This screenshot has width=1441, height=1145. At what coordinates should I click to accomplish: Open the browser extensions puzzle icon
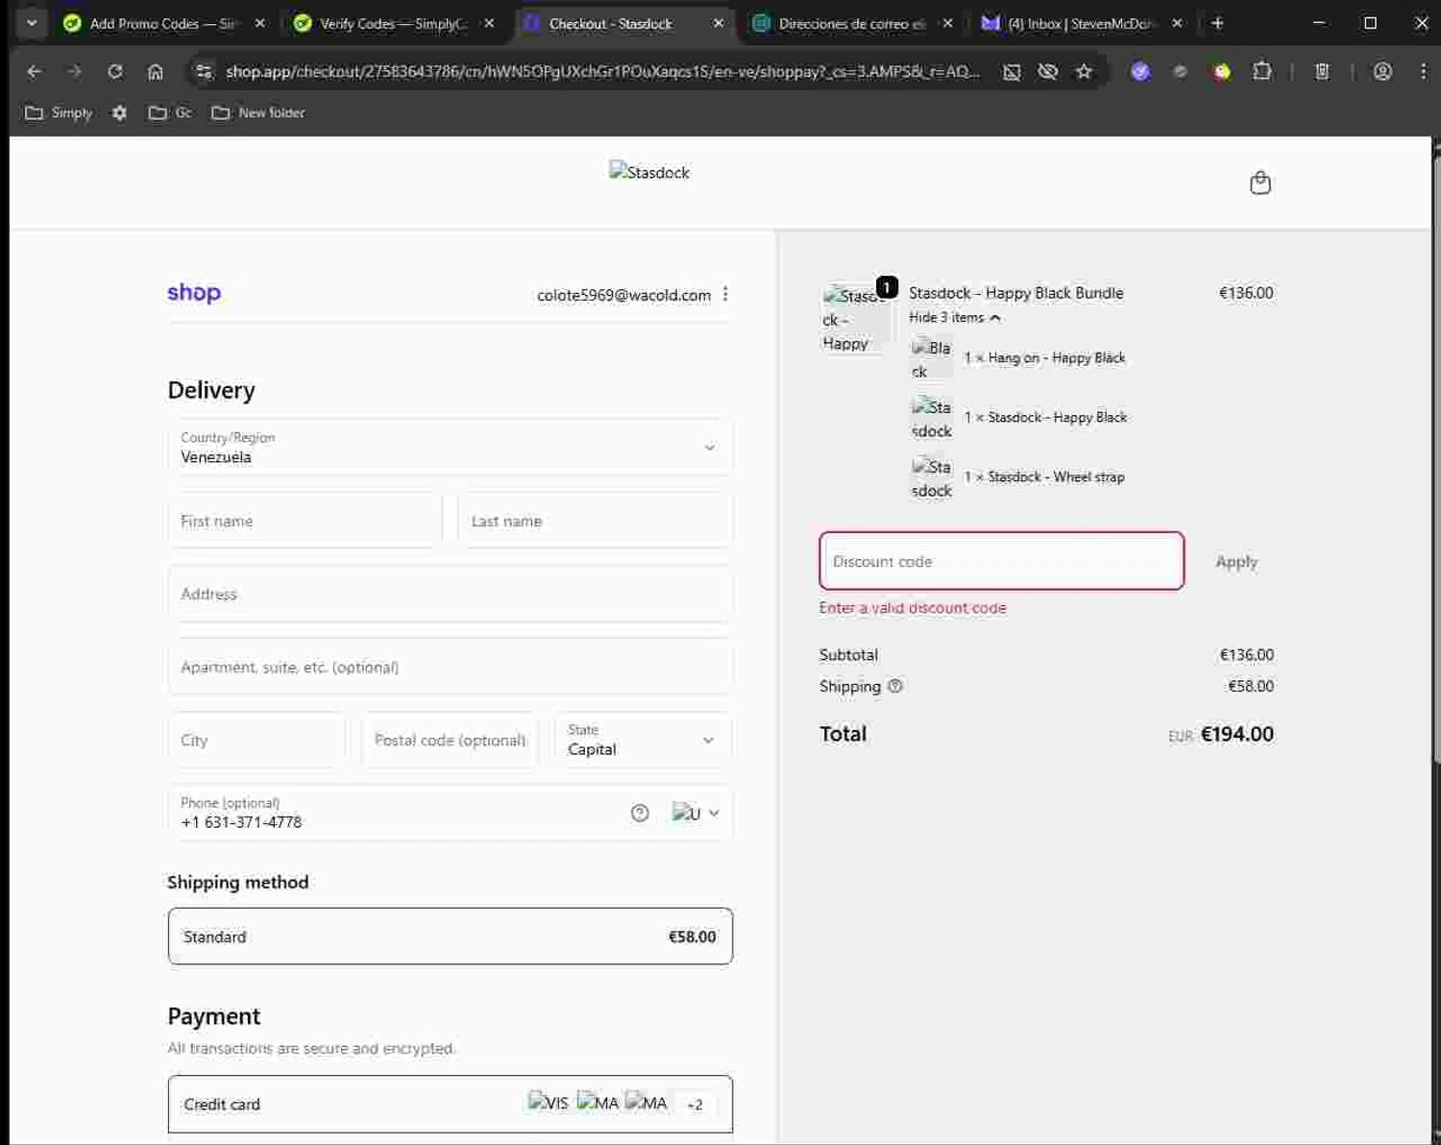pyautogui.click(x=1262, y=71)
